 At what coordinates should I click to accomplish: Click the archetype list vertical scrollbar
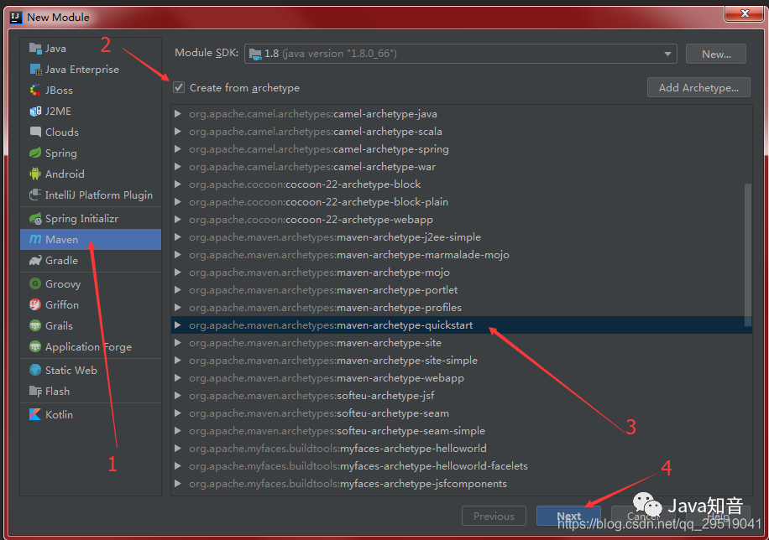(747, 255)
